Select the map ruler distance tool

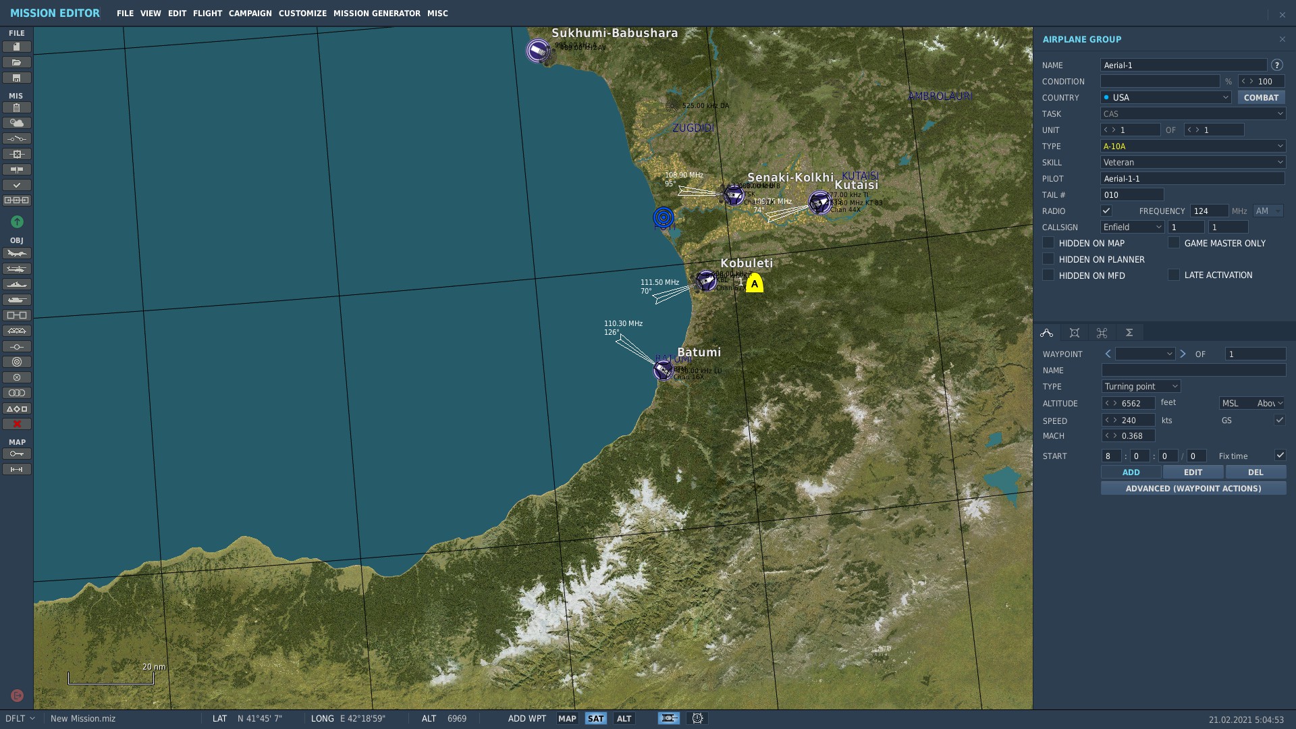pyautogui.click(x=17, y=469)
